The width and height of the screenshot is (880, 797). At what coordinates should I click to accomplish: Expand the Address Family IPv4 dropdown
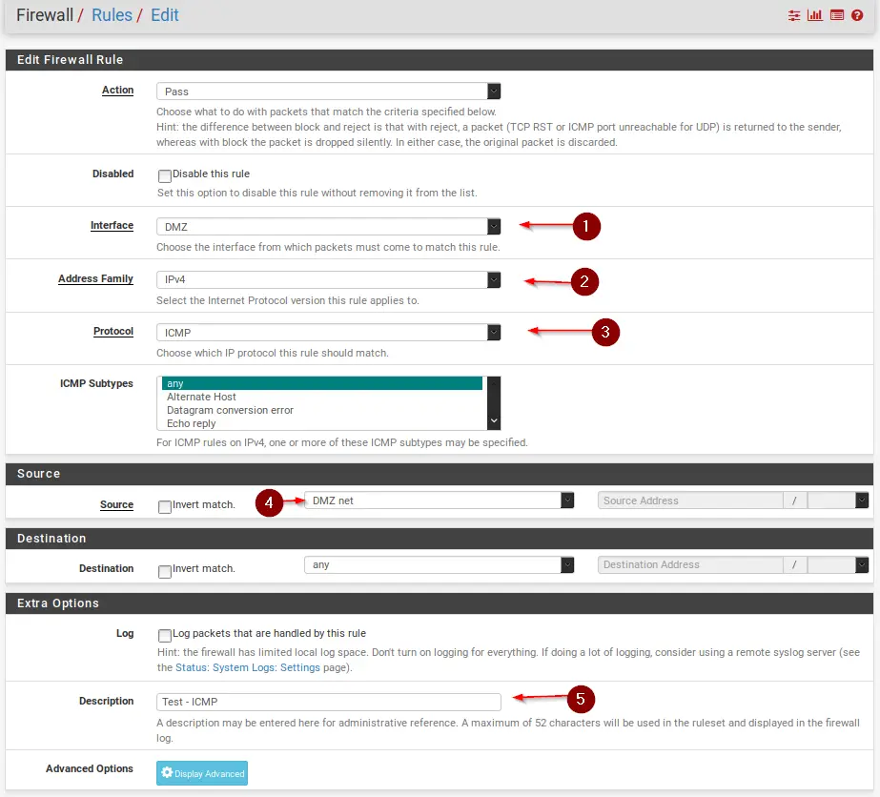point(328,279)
